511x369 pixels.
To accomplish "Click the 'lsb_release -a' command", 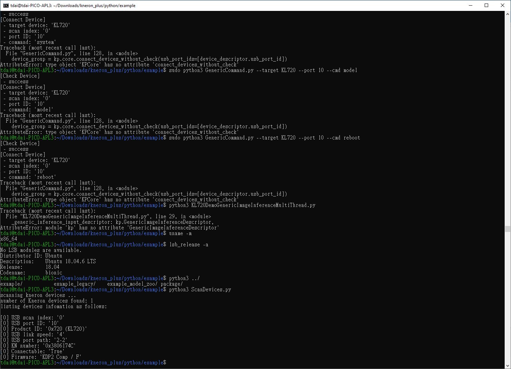I will [189, 245].
